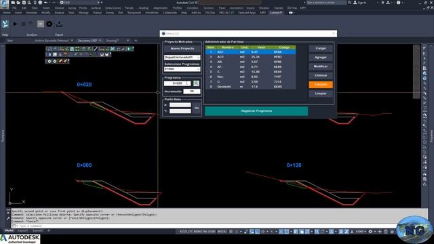
Task: Open the annotation scale 1:1000 dropdown
Action: pyautogui.click(x=361, y=232)
